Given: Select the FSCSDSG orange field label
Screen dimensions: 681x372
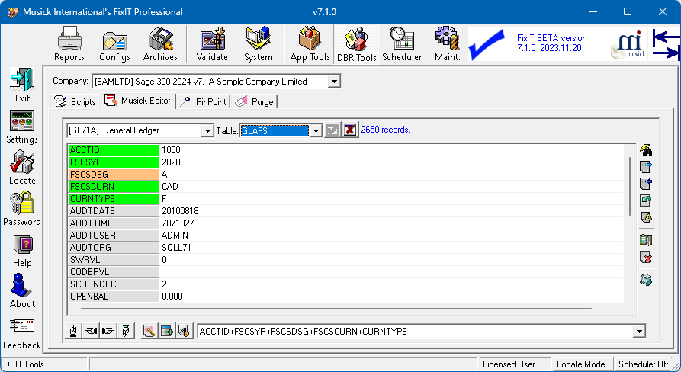Looking at the screenshot, I should (114, 175).
